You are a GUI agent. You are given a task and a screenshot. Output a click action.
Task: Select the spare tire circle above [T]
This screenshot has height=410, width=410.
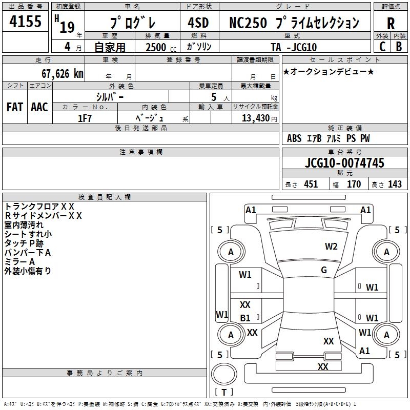[x=224, y=374]
